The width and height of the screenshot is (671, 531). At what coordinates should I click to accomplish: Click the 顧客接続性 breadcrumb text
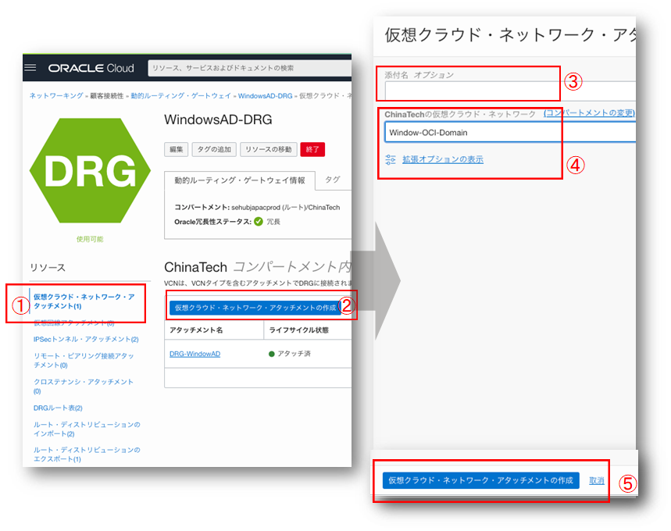106,96
